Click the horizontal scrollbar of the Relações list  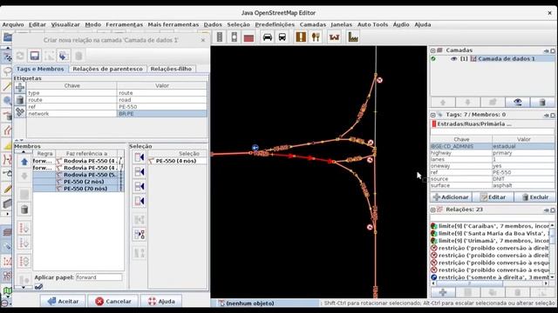click(489, 283)
